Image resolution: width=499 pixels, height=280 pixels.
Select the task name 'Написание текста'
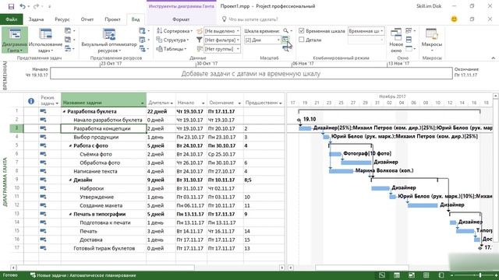click(95, 171)
